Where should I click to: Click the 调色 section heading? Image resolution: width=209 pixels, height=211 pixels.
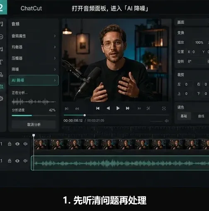181,107
